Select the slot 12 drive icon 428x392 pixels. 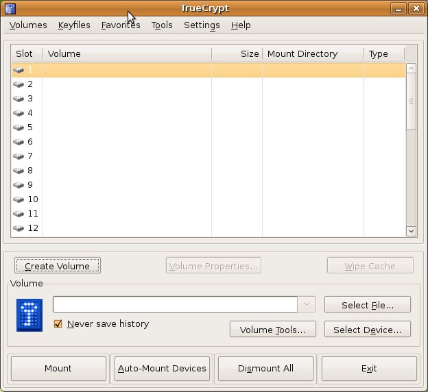click(19, 228)
